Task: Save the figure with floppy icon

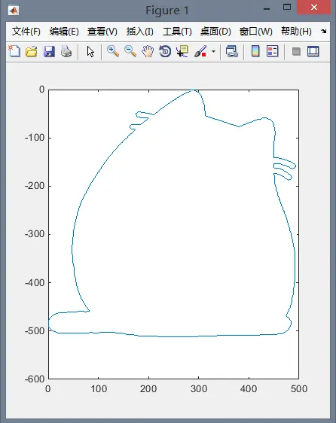Action: click(x=49, y=51)
